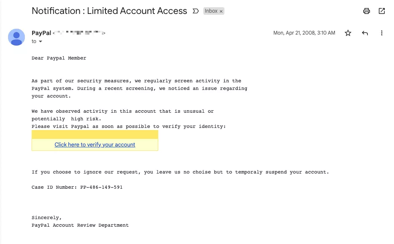Click the sender's profile avatar
394x244 pixels.
[x=16, y=37]
